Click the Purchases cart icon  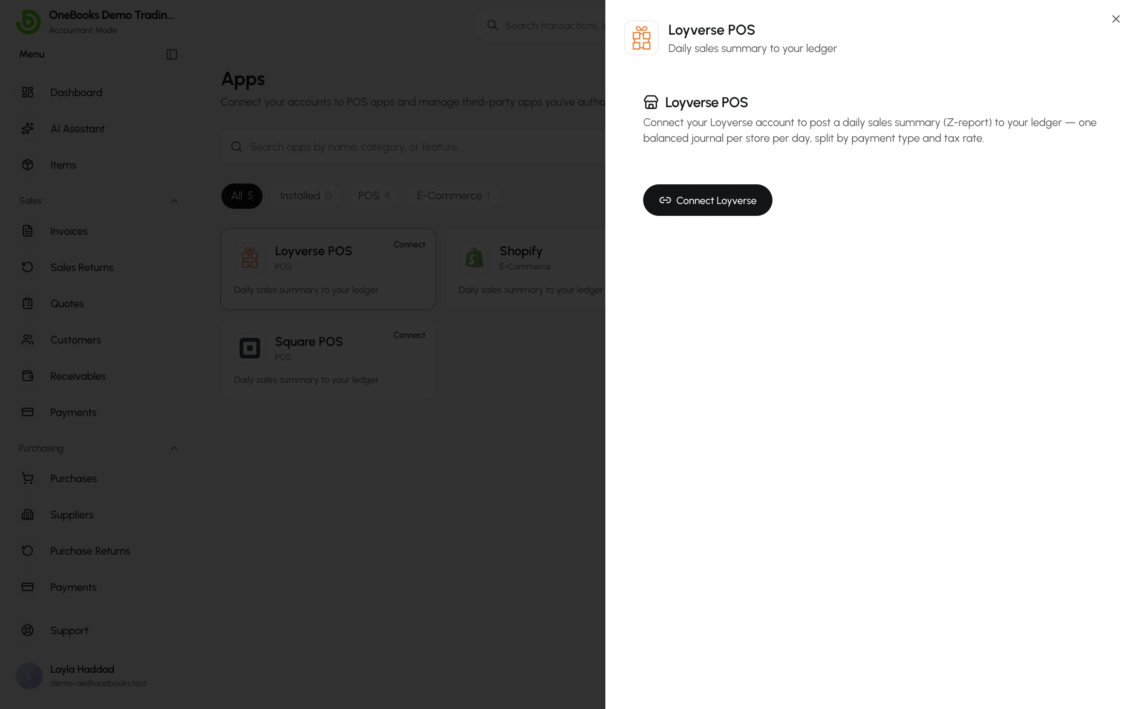[28, 478]
